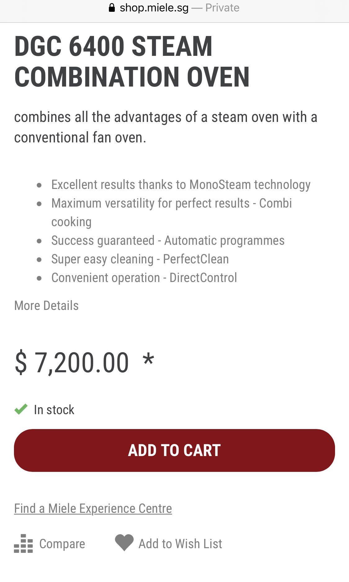Tap the Private label in address bar

(x=222, y=8)
